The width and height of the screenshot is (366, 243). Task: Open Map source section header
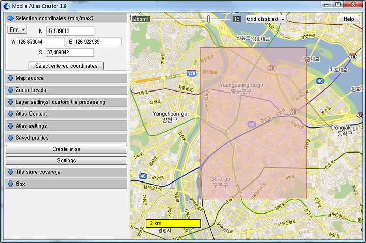(x=66, y=78)
